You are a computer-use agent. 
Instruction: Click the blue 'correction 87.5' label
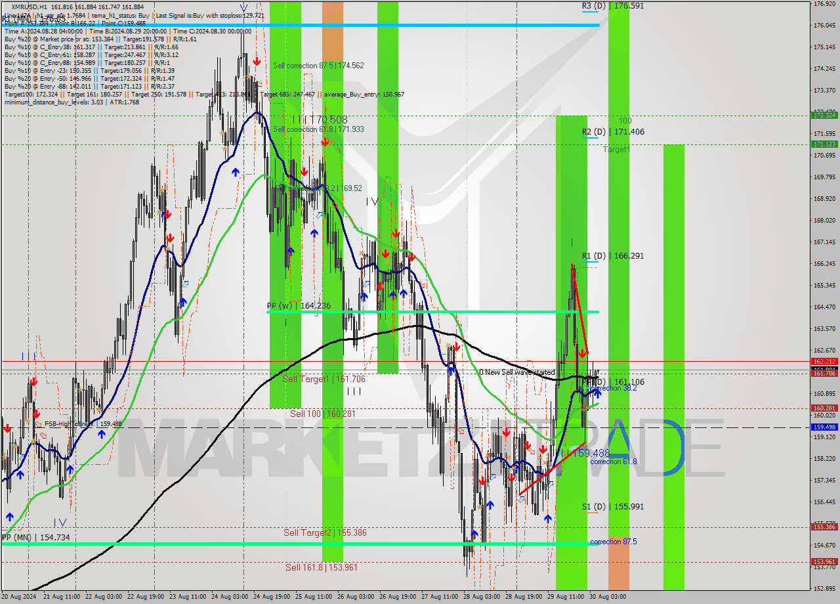613,542
